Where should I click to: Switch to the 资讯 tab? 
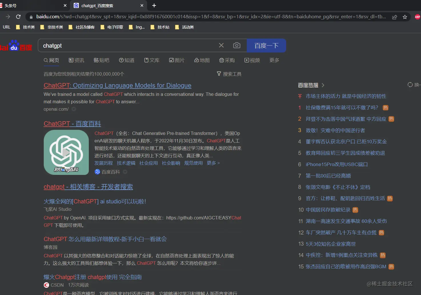point(77,60)
